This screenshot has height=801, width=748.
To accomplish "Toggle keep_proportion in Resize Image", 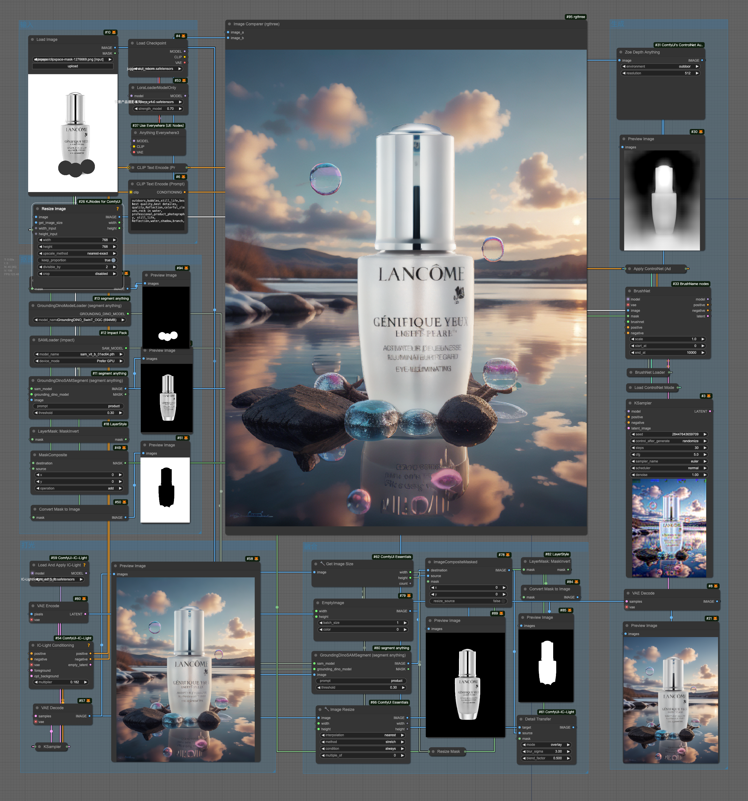I will [77, 260].
